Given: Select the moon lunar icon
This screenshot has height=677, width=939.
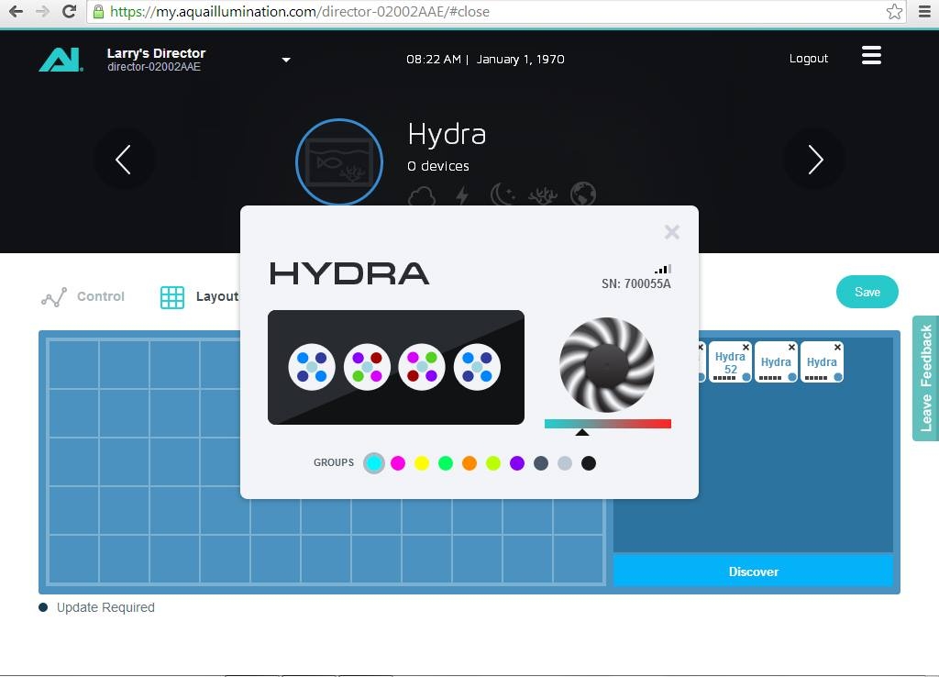Looking at the screenshot, I should pyautogui.click(x=503, y=194).
